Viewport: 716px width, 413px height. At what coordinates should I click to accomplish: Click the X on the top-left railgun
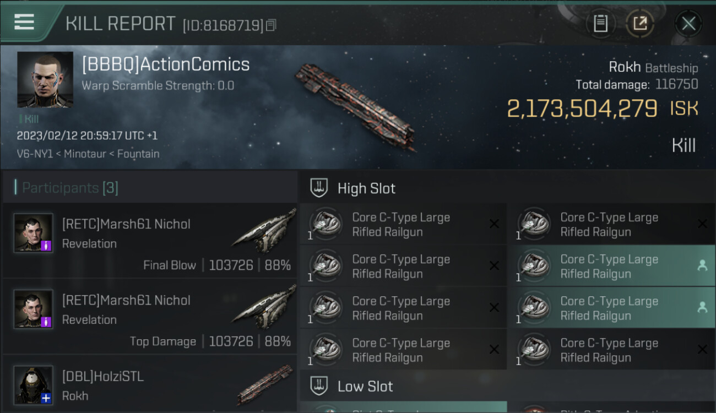point(494,224)
